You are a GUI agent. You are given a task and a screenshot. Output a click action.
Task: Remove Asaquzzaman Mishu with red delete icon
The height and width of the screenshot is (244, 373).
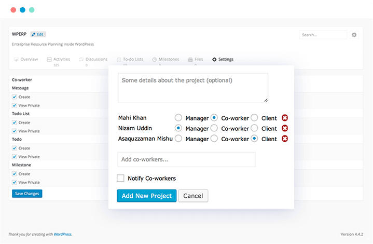click(x=285, y=139)
